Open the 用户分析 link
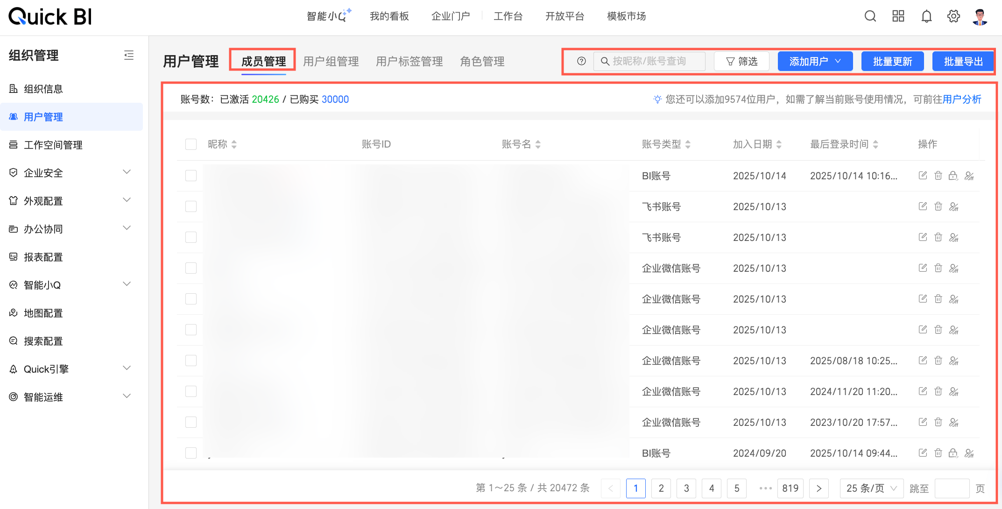This screenshot has width=1002, height=509. (x=961, y=99)
